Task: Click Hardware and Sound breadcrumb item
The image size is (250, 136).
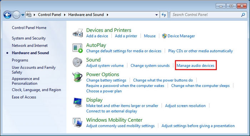Action: (86, 15)
